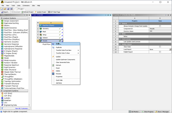
Task: Open Transfer Data To New submenu
Action: tap(66, 53)
